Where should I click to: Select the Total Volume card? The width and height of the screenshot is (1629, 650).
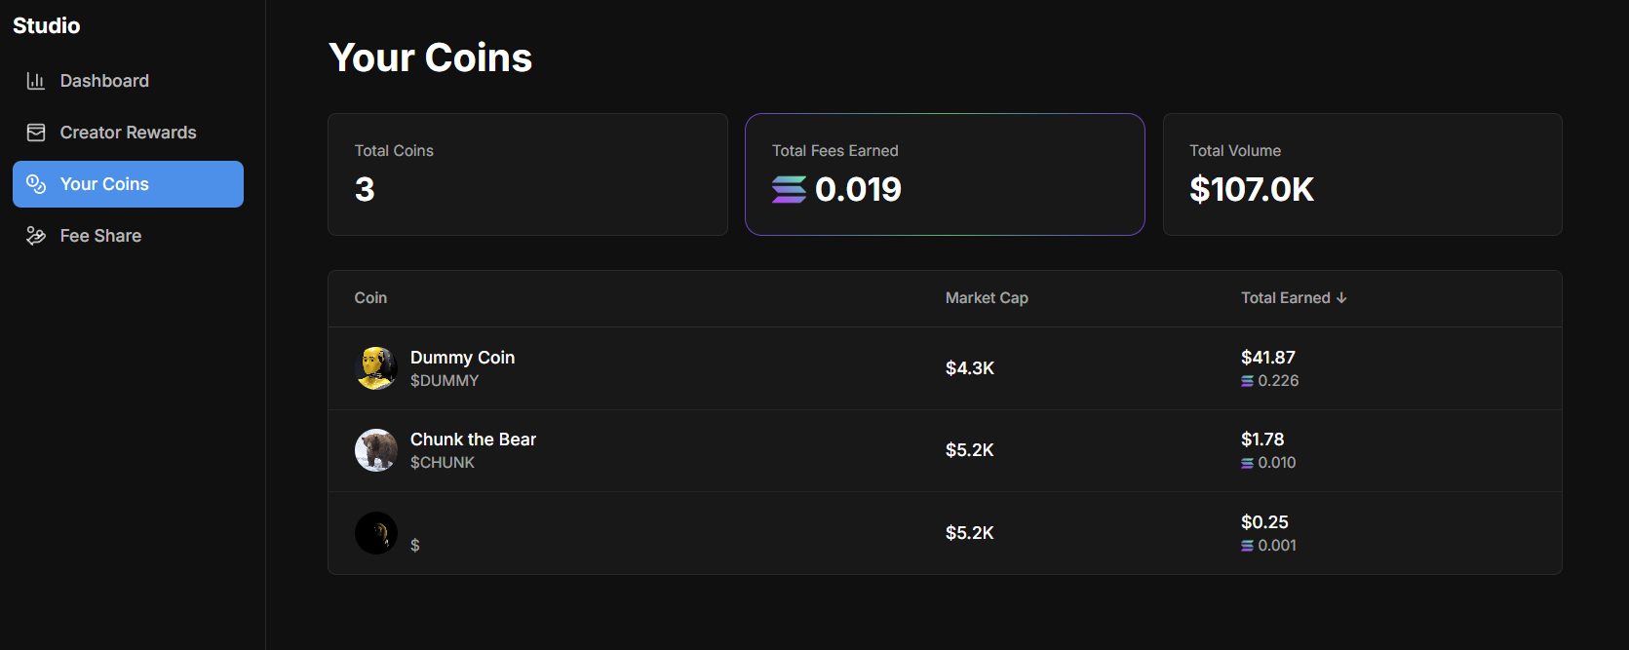1362,174
